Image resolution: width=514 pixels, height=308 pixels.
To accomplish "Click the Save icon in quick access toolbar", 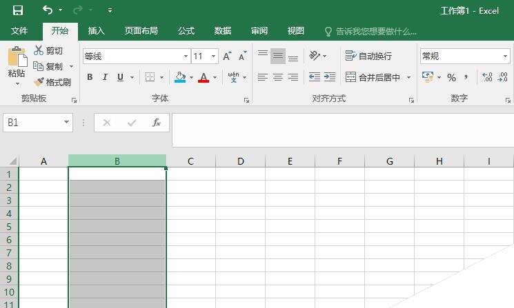I will pos(18,10).
